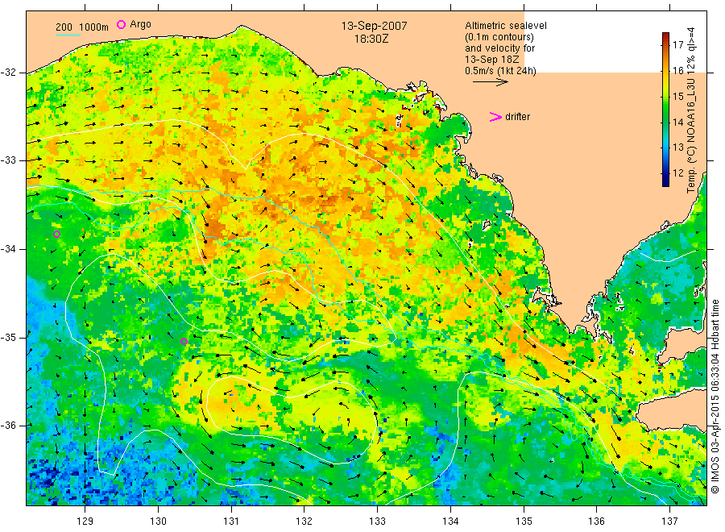Click the 'Altimetric sealevel' caption text
Image resolution: width=725 pixels, height=532 pixels.
click(505, 26)
